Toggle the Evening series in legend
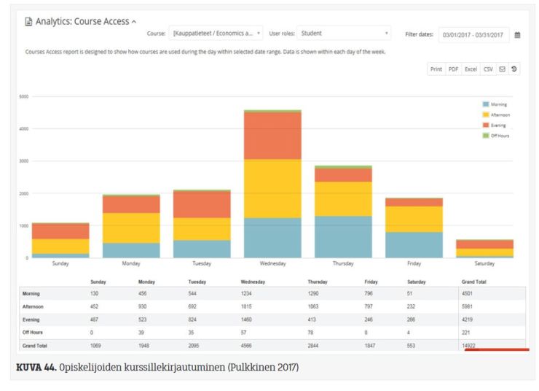 [x=497, y=125]
